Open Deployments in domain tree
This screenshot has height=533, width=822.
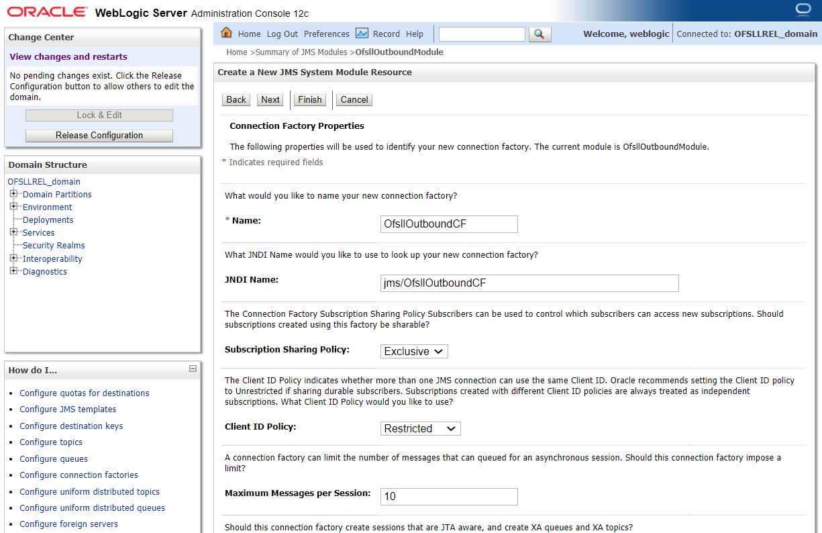pyautogui.click(x=48, y=220)
